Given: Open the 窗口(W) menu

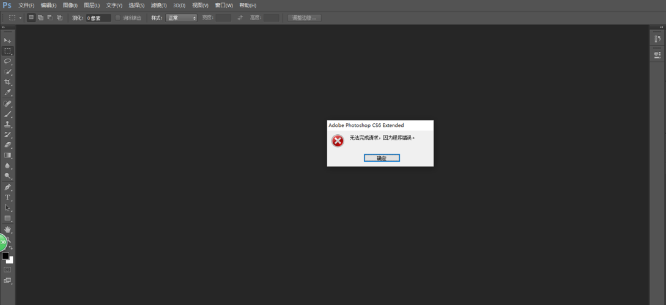Looking at the screenshot, I should tap(224, 5).
